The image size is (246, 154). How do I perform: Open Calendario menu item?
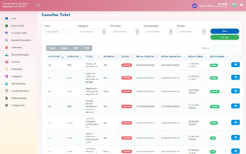coord(17,47)
